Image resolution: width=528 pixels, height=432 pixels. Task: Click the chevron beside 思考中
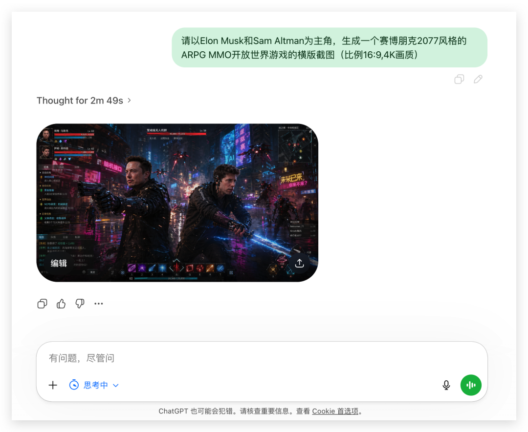click(116, 385)
